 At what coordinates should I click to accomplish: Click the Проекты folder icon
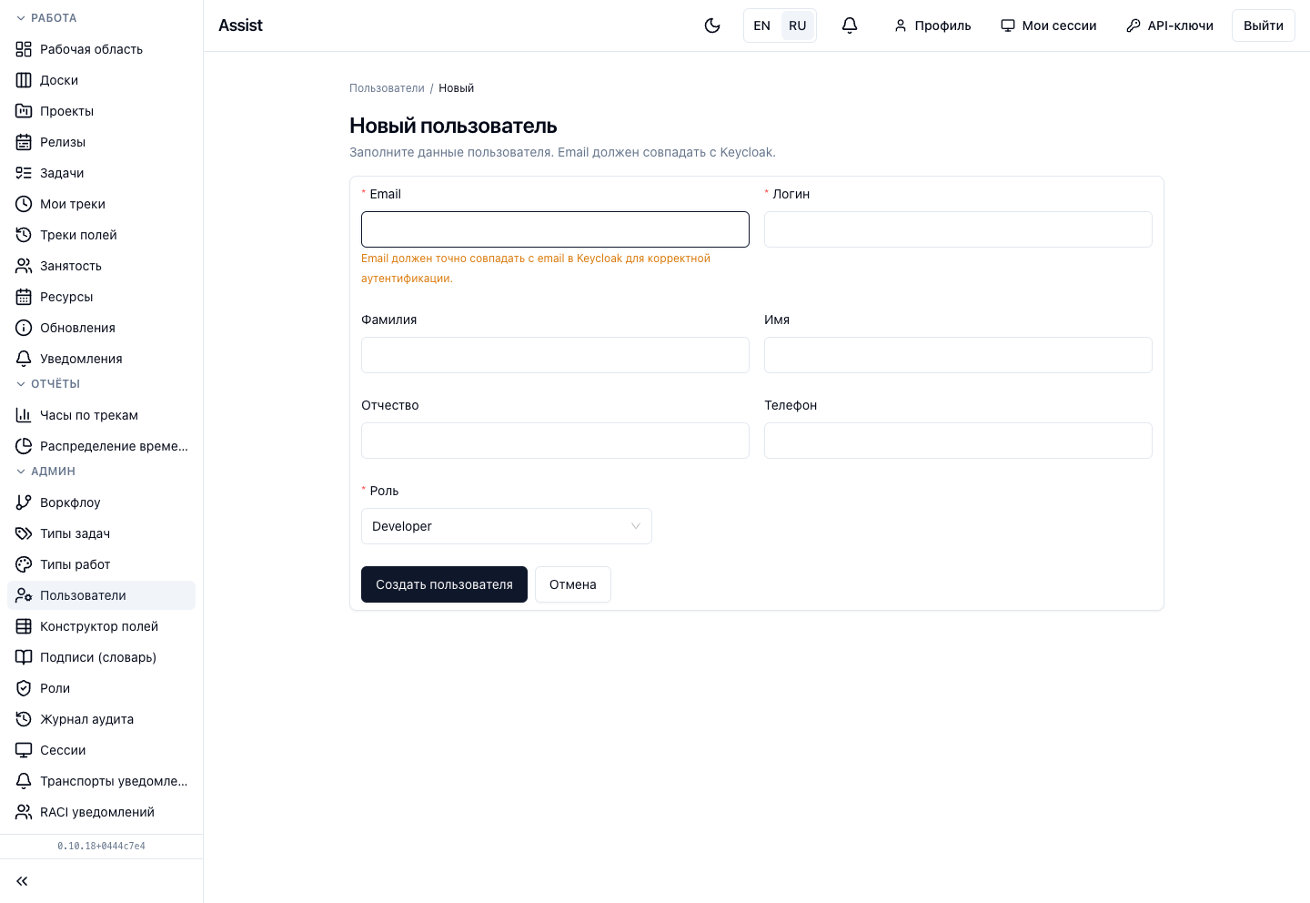[24, 111]
